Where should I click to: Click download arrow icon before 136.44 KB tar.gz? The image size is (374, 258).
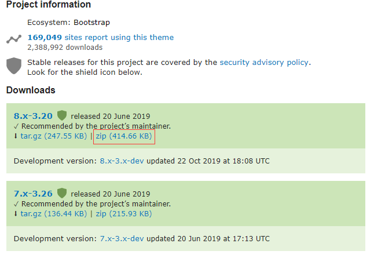pyautogui.click(x=16, y=213)
